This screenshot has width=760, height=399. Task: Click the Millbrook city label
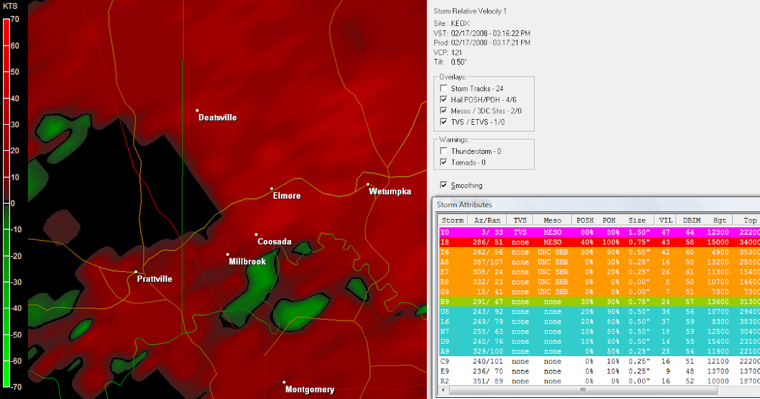(247, 261)
